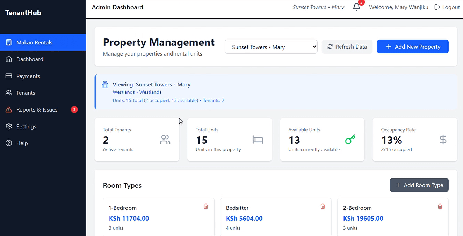This screenshot has width=463, height=236.
Task: Delete the 1-Bedroom room type via trash icon
Action: pyautogui.click(x=205, y=206)
